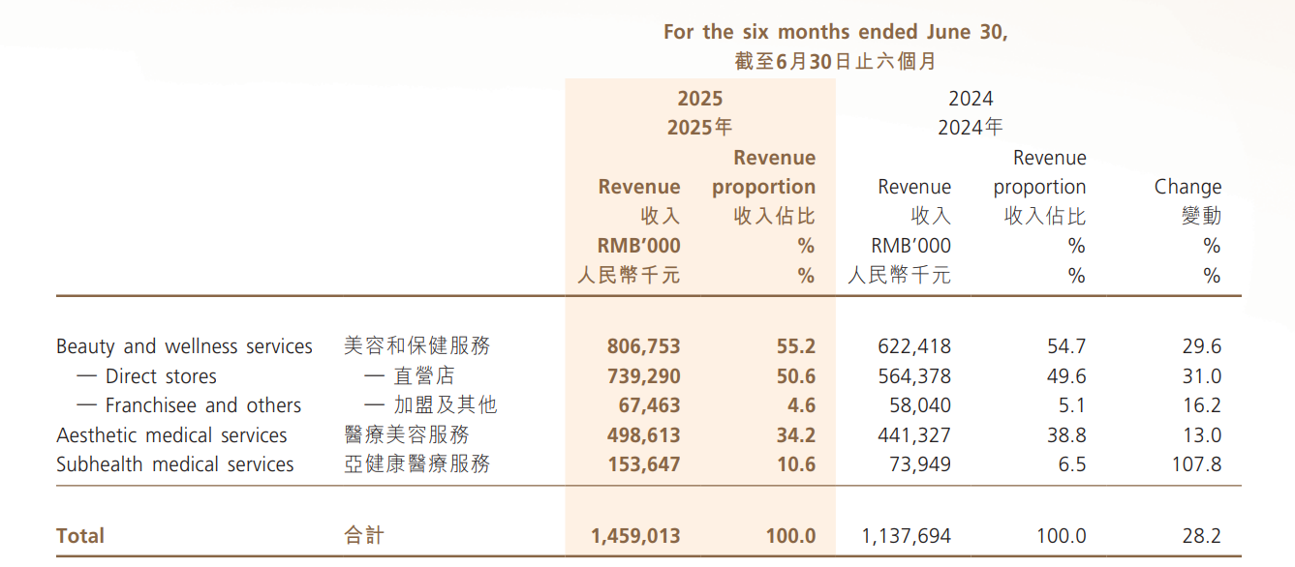Click the 498,613 aesthetic medical revenue cell
The width and height of the screenshot is (1295, 567).
coord(643,435)
